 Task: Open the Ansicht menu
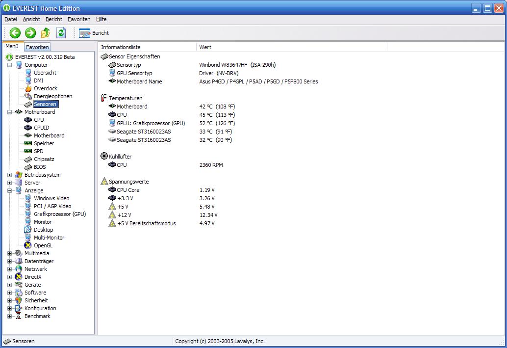tap(31, 19)
